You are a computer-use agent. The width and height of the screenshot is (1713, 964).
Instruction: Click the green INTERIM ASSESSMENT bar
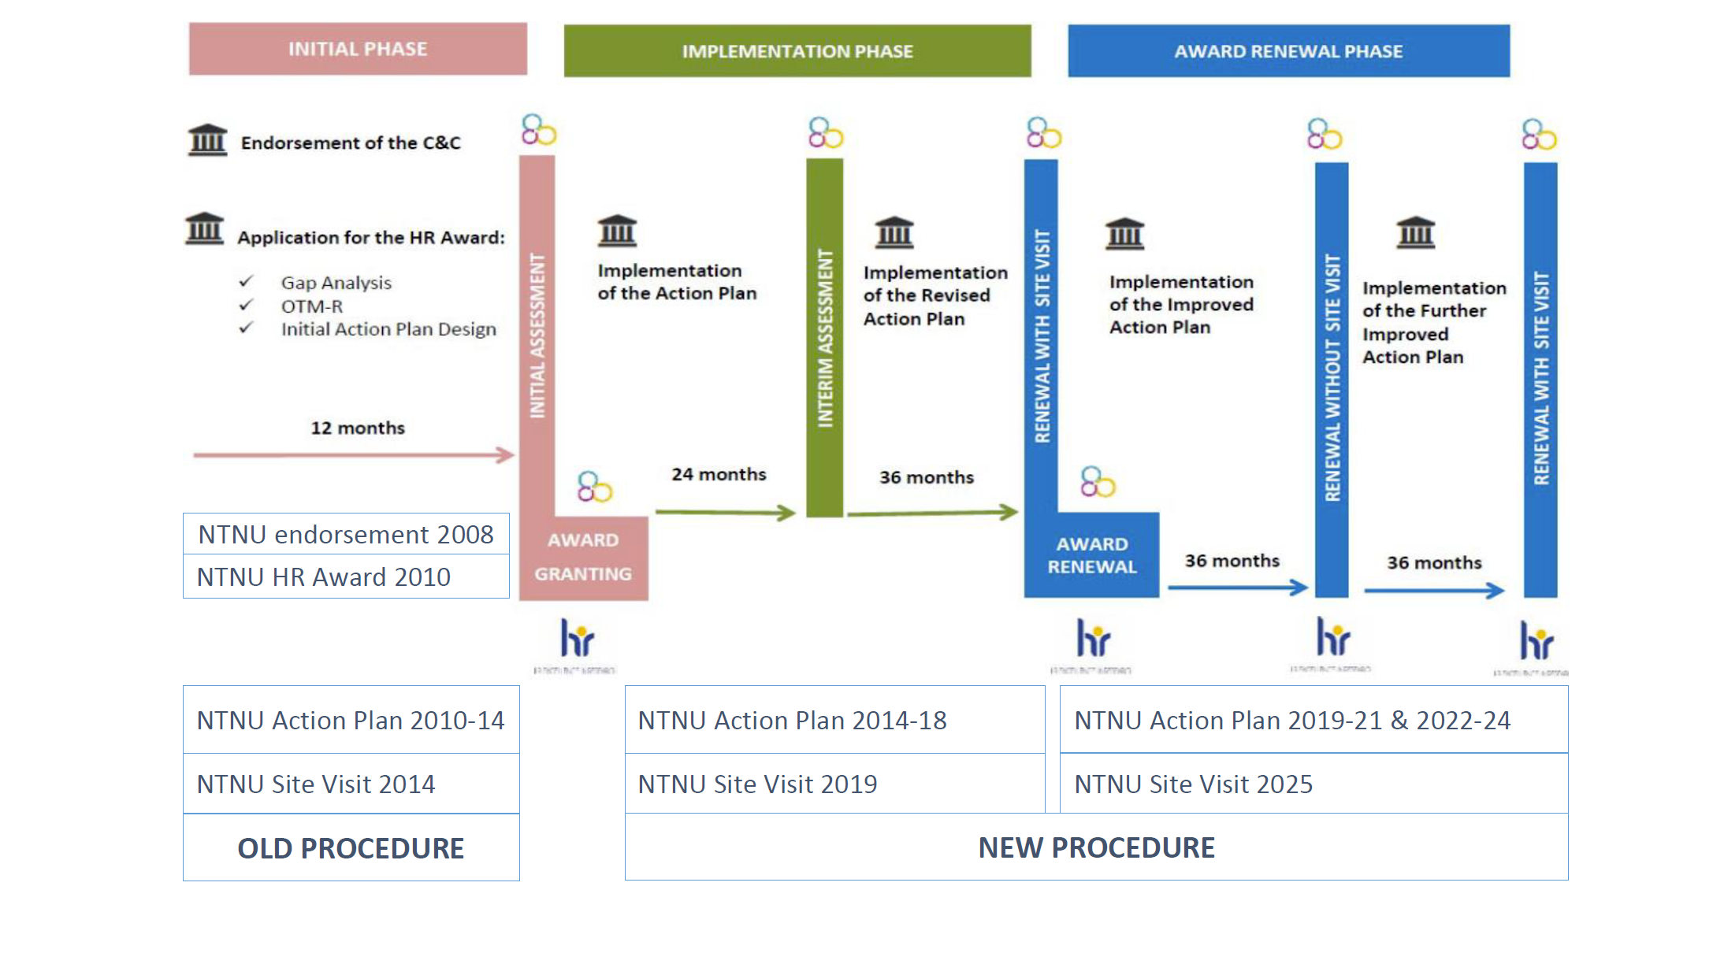pyautogui.click(x=824, y=339)
